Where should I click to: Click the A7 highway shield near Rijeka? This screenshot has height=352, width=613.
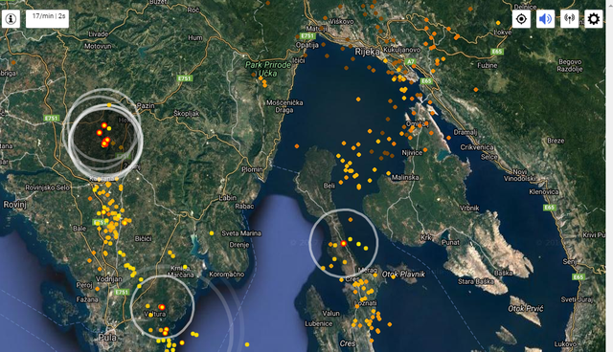tap(410, 61)
